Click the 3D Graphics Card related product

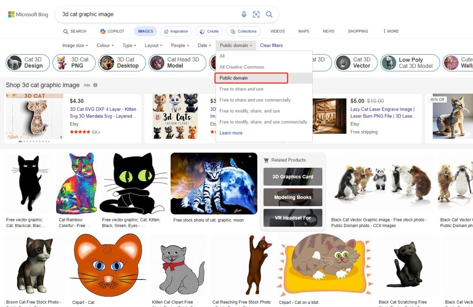pyautogui.click(x=293, y=177)
